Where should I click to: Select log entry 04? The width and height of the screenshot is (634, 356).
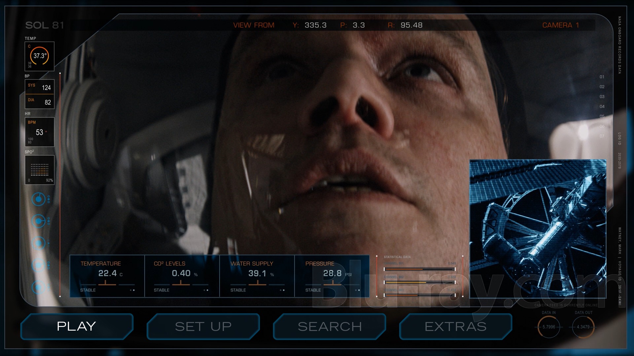point(602,106)
